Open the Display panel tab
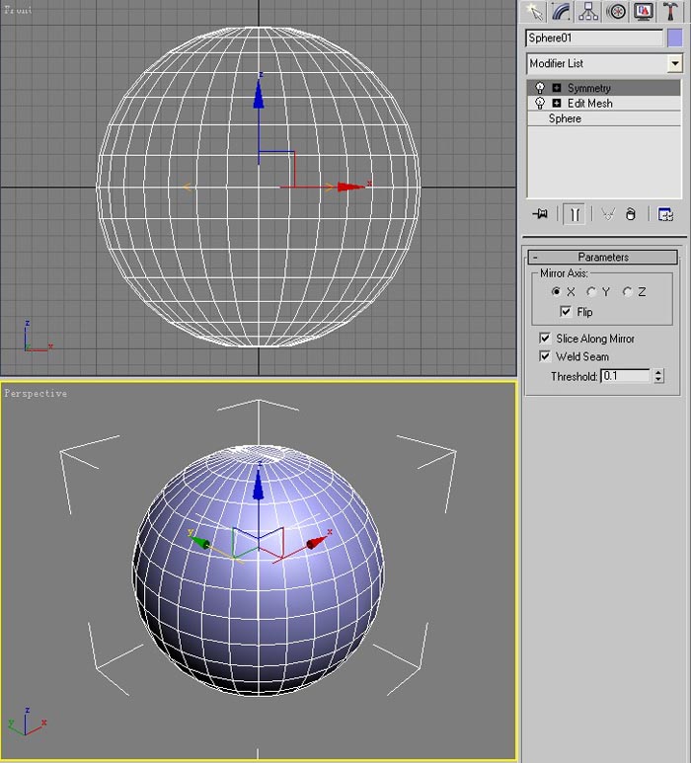 click(644, 12)
